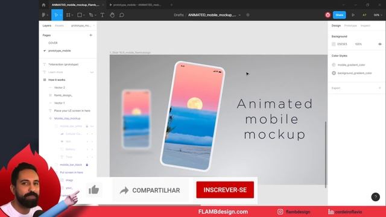Viewport: 386px width, 217px height.
Task: Open the Figma main menu
Action: coord(45,15)
